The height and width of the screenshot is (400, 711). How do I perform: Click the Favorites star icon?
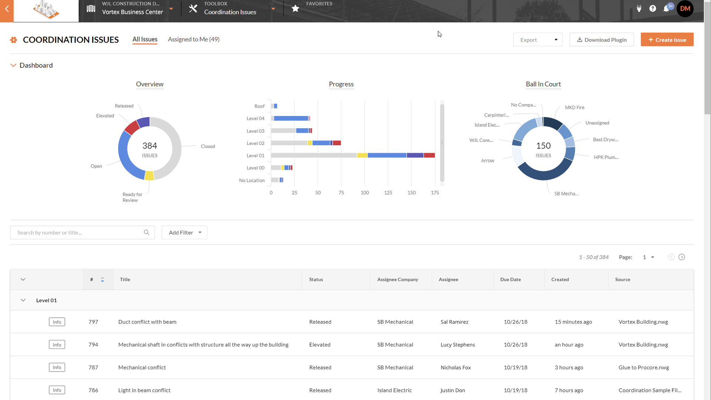tap(295, 8)
